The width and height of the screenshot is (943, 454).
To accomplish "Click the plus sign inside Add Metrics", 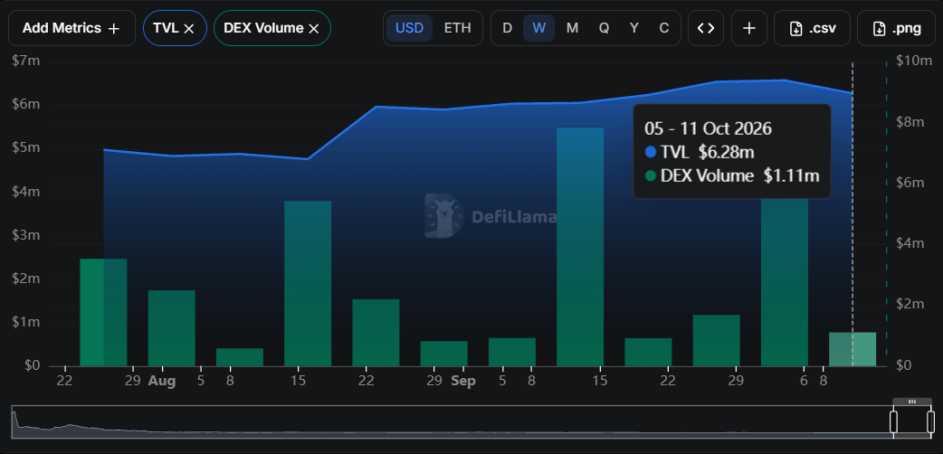I will (x=114, y=28).
